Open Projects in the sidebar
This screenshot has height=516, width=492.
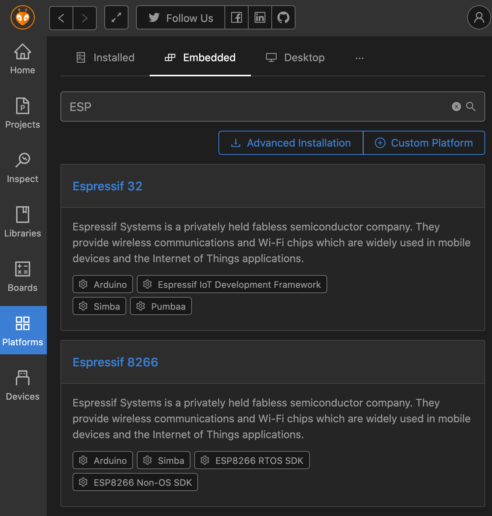coord(23,113)
